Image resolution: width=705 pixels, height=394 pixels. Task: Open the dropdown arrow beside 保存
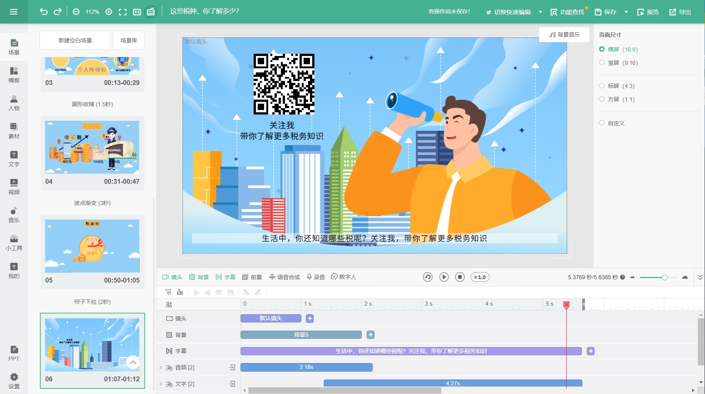pyautogui.click(x=626, y=12)
